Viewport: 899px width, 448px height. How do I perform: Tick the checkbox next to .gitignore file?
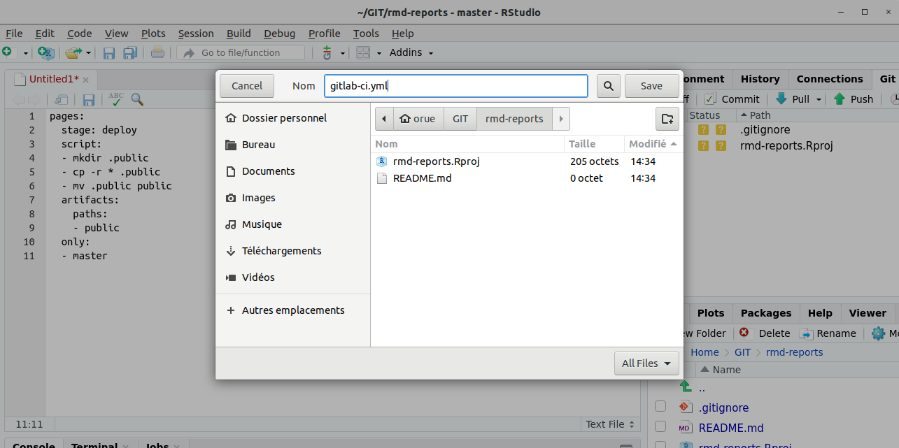point(660,407)
